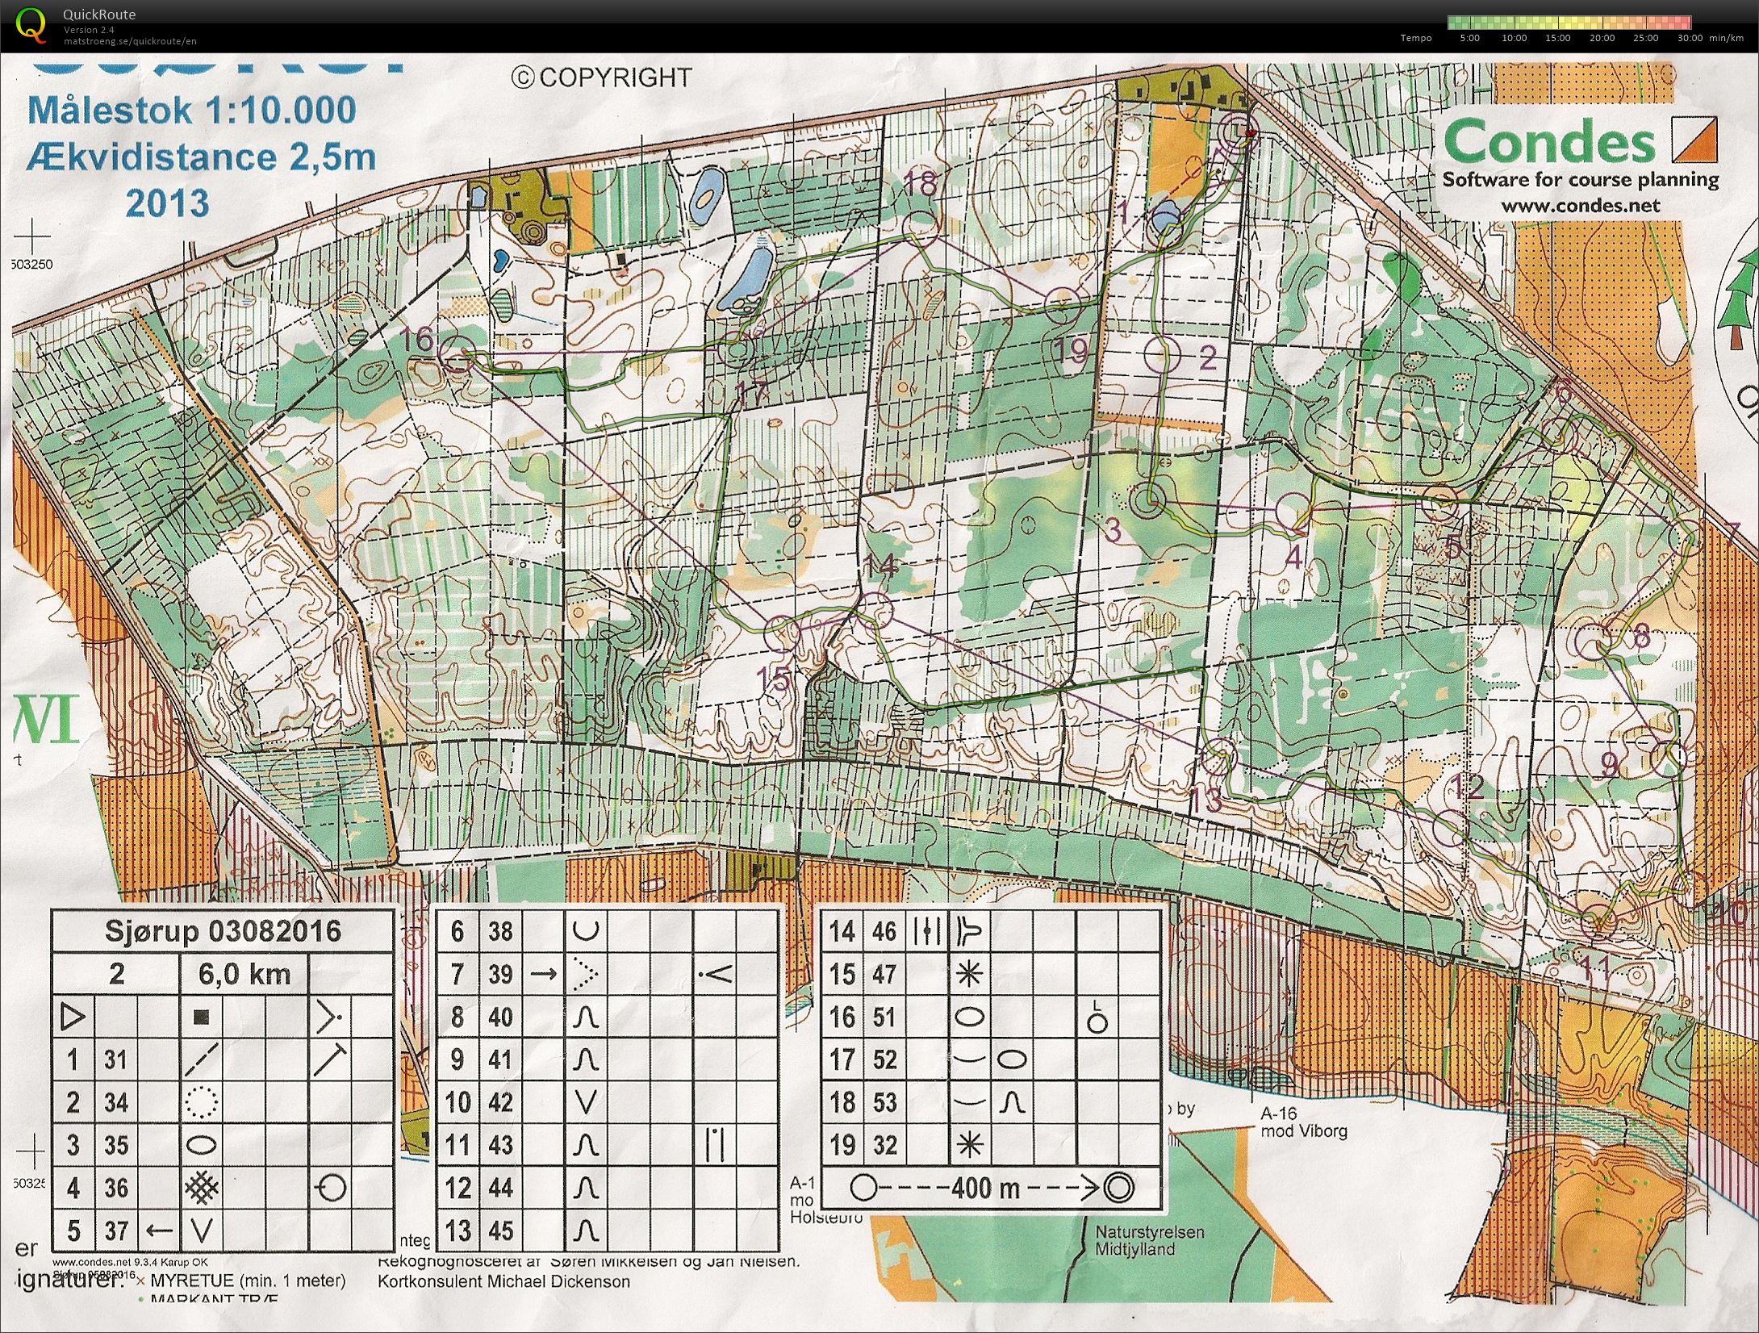Open the matstroeng.se/quickroute/en link

[130, 41]
